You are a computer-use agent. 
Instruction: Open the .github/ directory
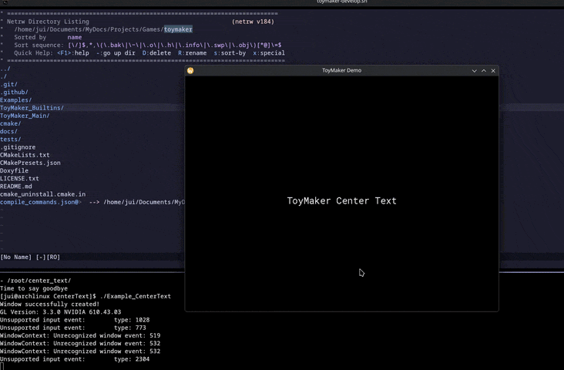click(x=14, y=92)
